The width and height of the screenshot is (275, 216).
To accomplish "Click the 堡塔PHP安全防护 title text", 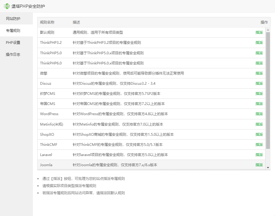I will pyautogui.click(x=28, y=6).
